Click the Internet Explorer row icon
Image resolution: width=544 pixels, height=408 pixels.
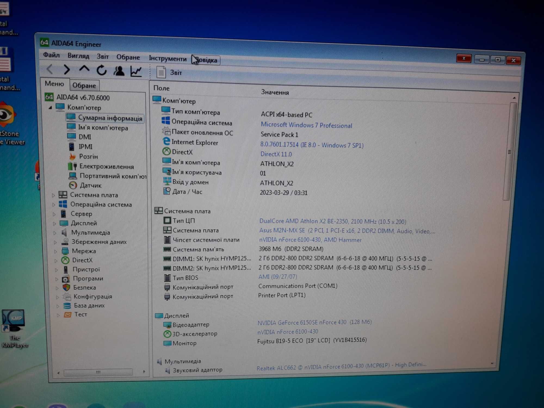166,141
